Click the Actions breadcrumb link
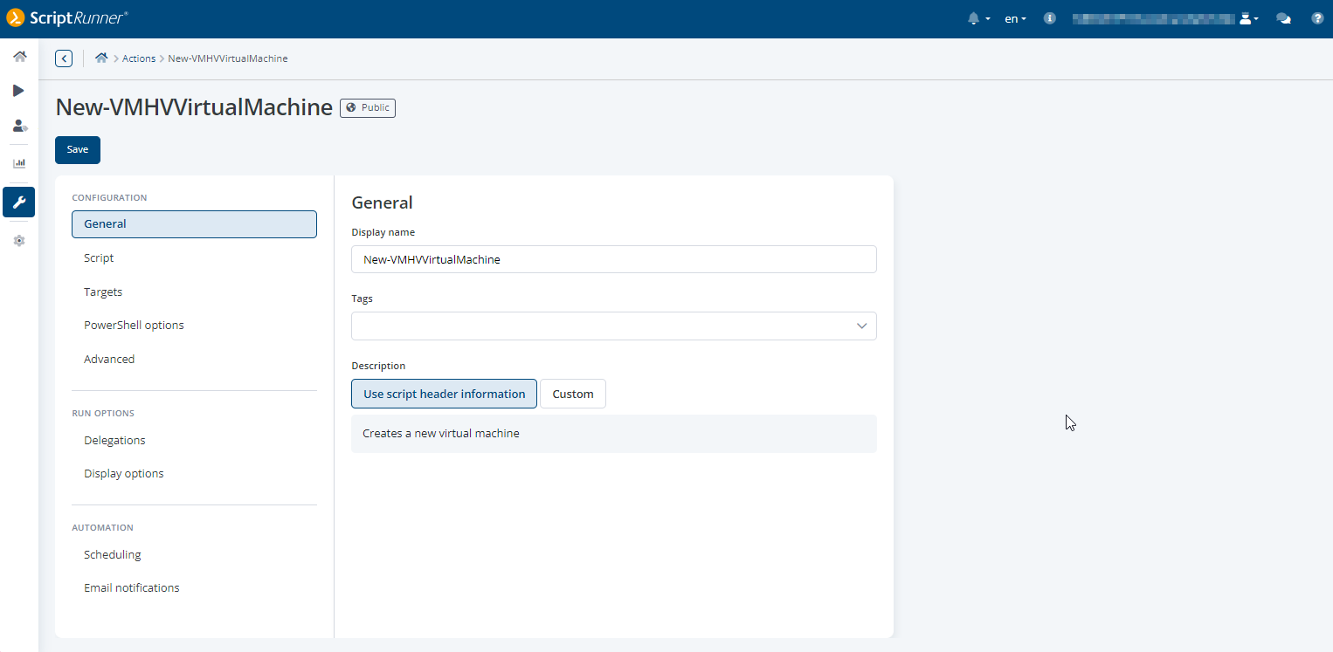The image size is (1333, 652). pyautogui.click(x=139, y=58)
